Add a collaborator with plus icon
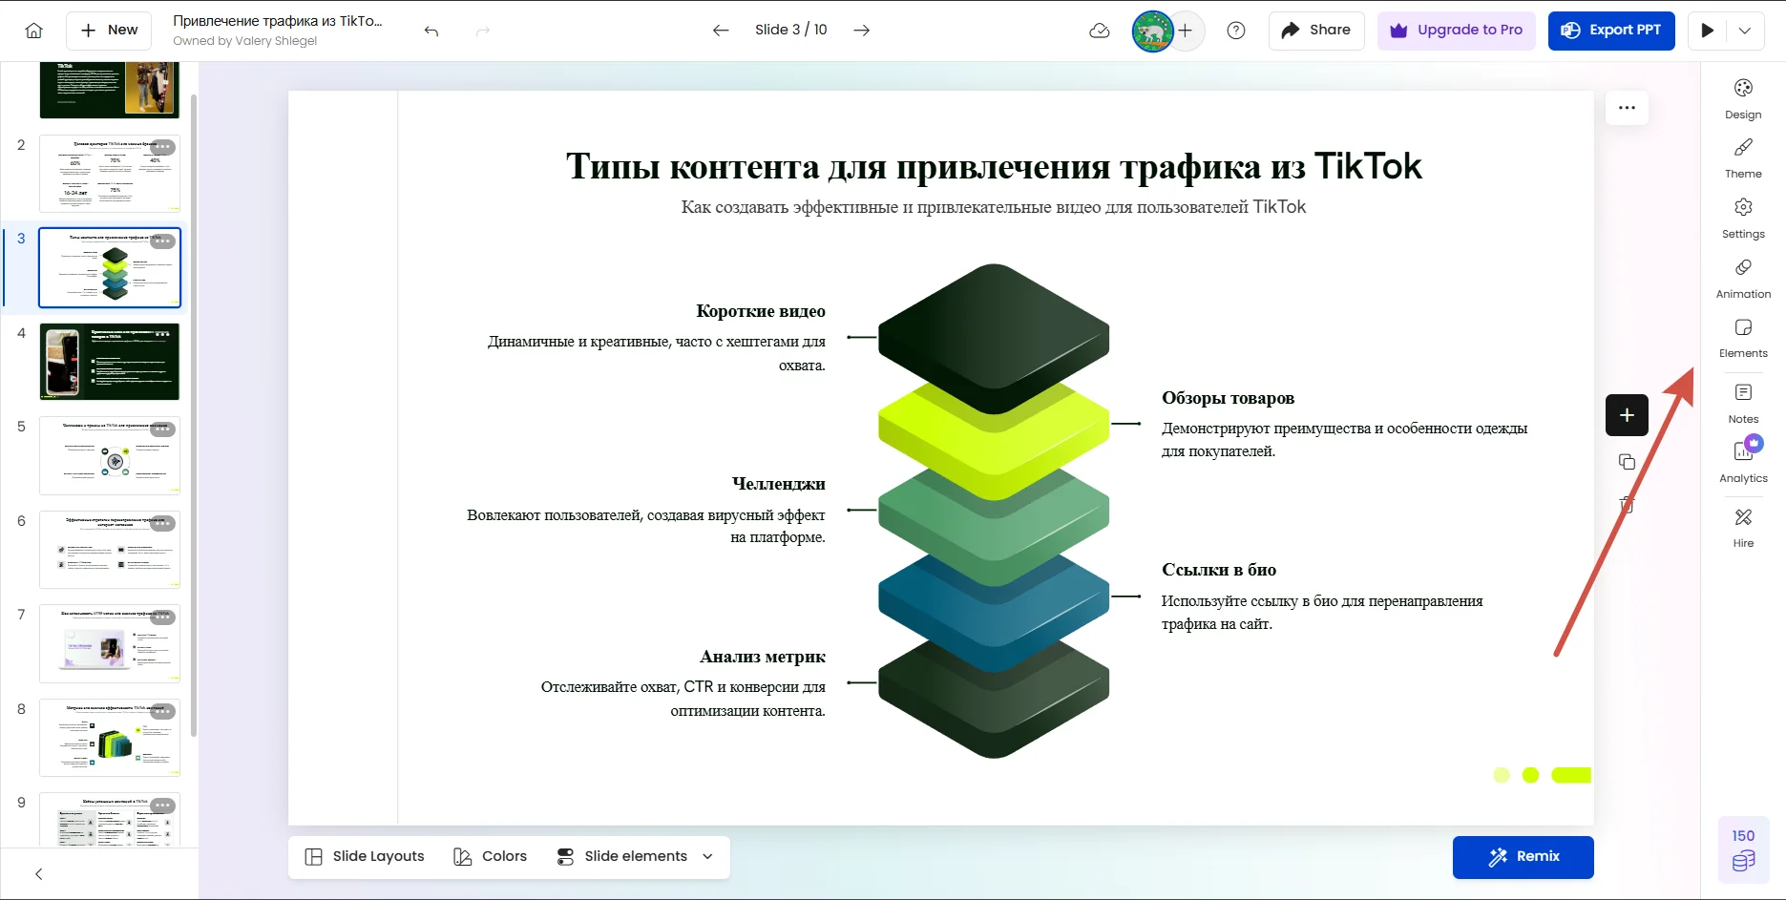This screenshot has width=1786, height=900. 1186,31
